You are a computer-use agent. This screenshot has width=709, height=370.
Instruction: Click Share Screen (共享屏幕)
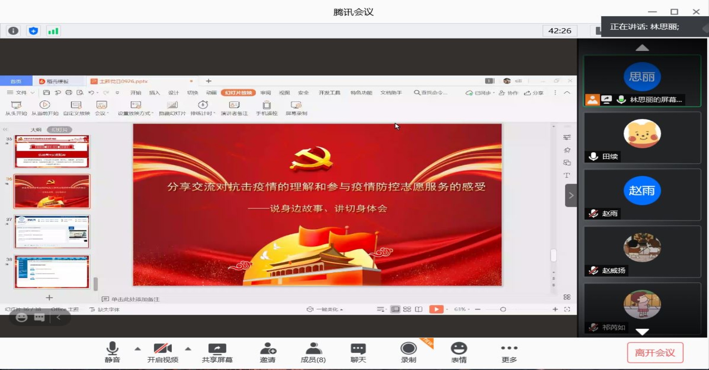[217, 352]
